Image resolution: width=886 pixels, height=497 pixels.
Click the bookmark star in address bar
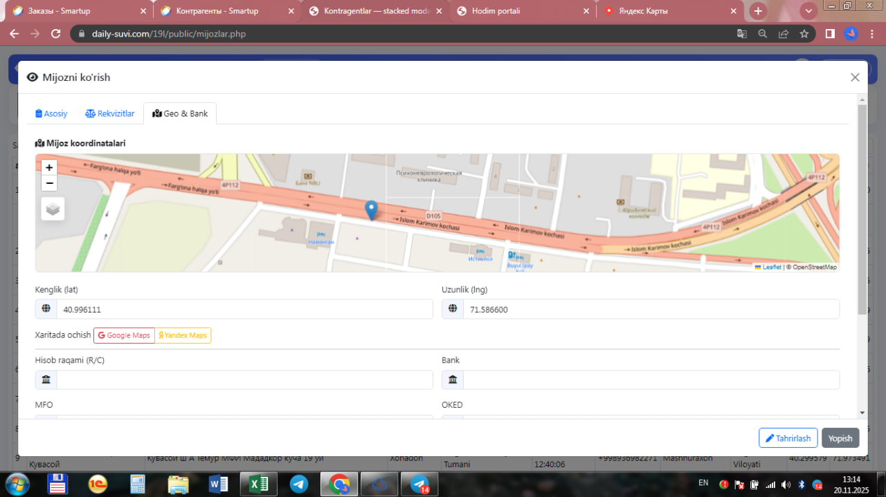[804, 34]
